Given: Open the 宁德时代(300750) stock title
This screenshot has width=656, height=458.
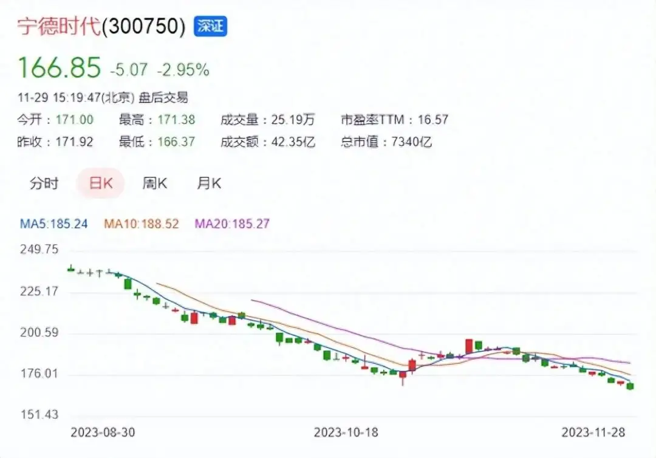Looking at the screenshot, I should tap(100, 27).
